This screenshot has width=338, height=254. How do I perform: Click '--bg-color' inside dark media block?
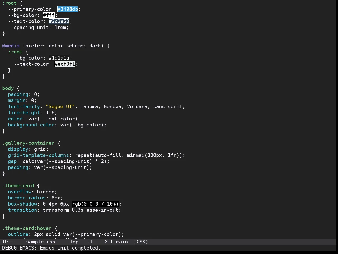28,58
